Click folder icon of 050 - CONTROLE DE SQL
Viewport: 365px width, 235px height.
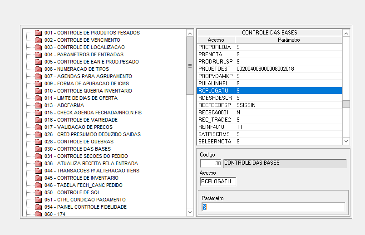coord(38,192)
